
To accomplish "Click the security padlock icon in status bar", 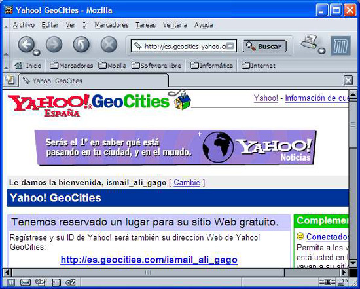I will pyautogui.click(x=342, y=282).
